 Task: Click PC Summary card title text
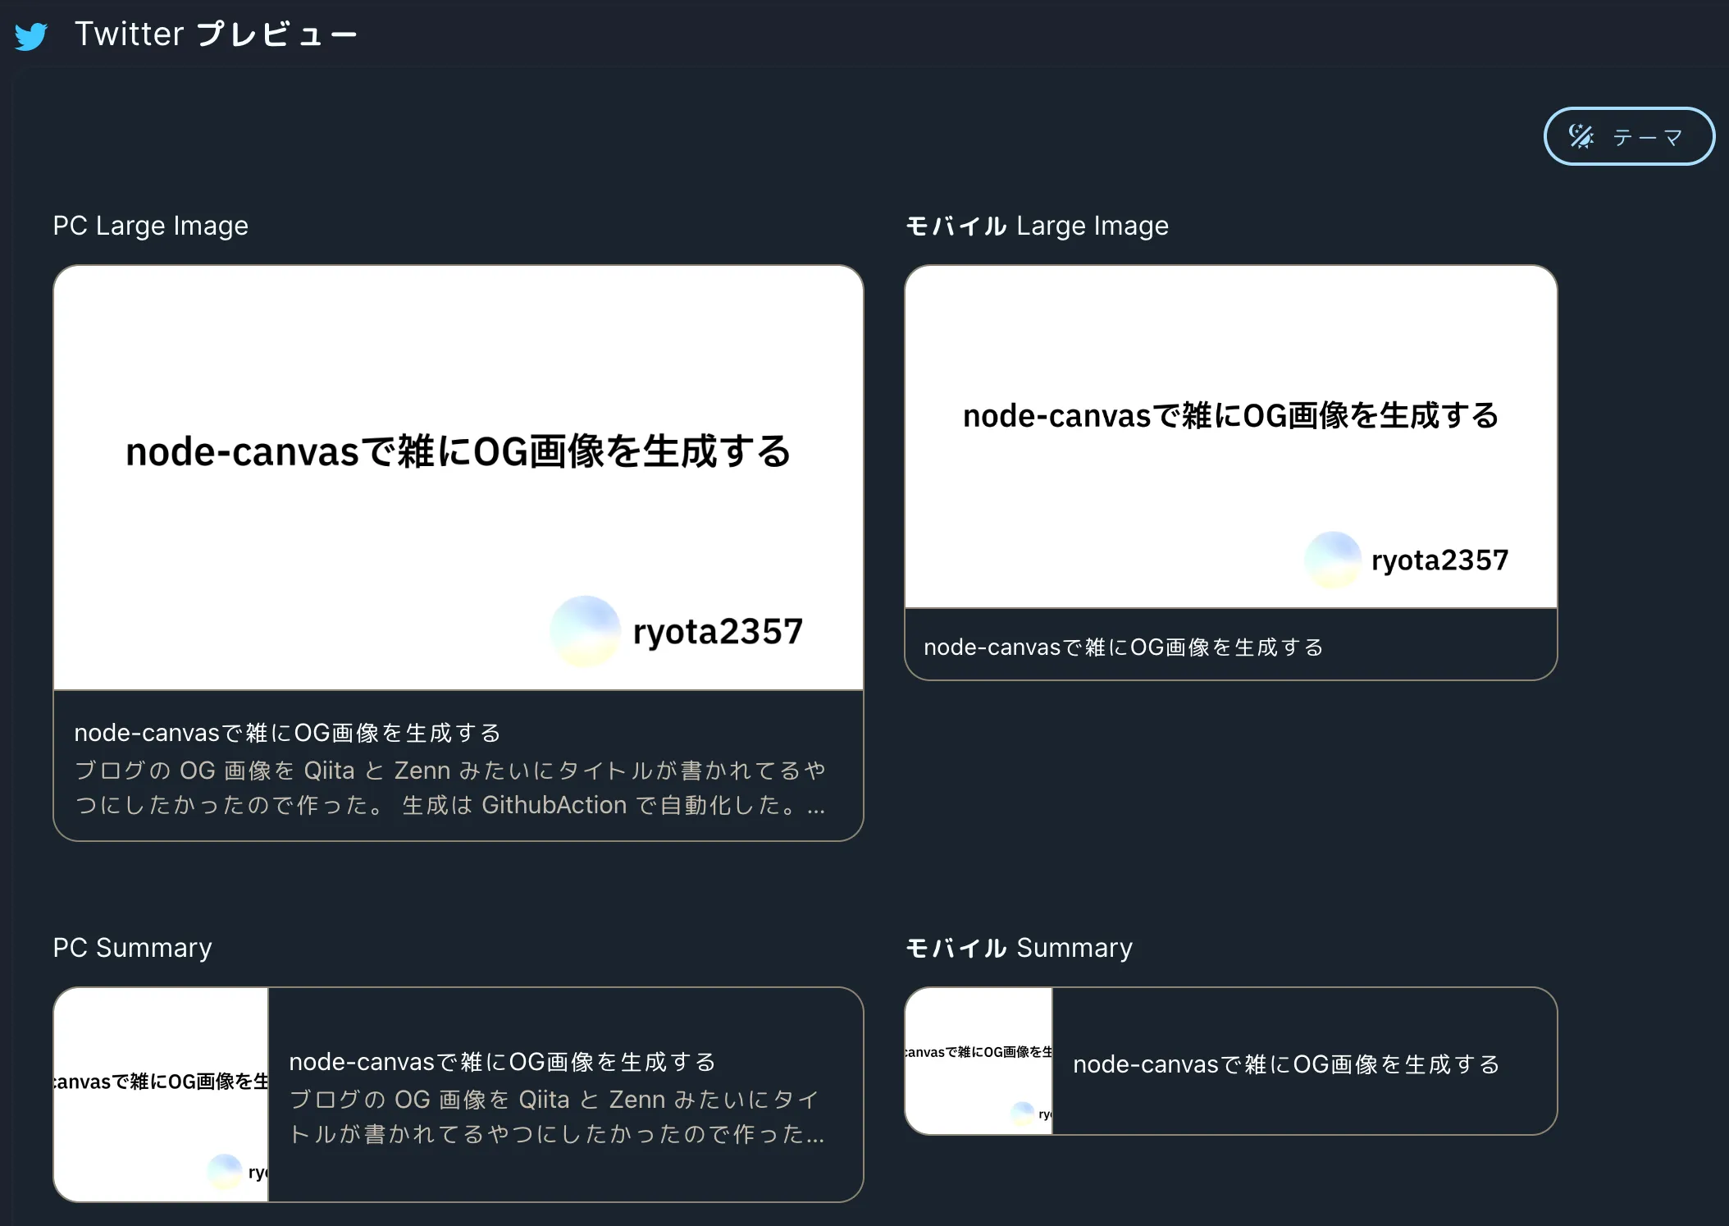coord(502,1062)
